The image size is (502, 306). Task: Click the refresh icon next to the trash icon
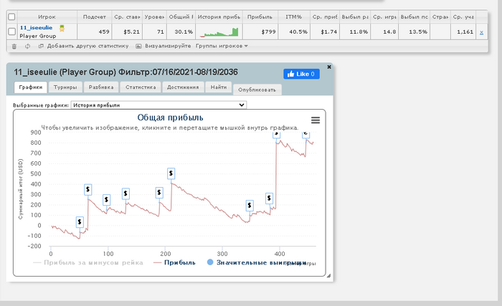click(x=27, y=46)
